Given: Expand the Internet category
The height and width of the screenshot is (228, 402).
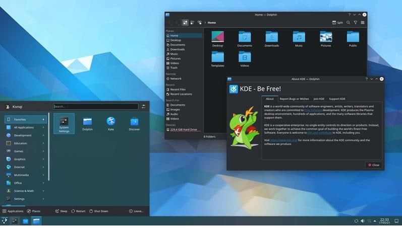Looking at the screenshot, I should pyautogui.click(x=25, y=167).
